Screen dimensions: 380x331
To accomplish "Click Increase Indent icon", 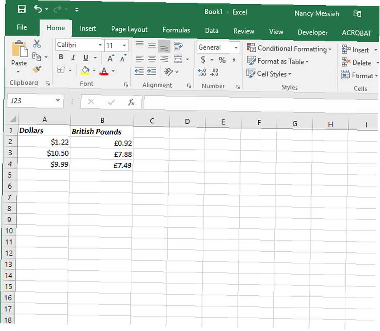I will click(152, 71).
